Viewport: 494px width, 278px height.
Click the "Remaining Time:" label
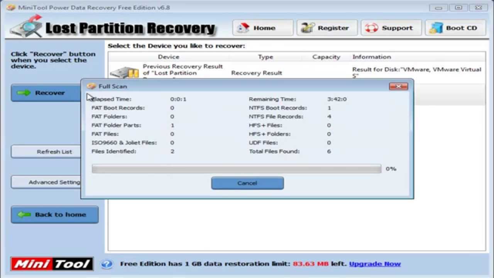point(272,99)
